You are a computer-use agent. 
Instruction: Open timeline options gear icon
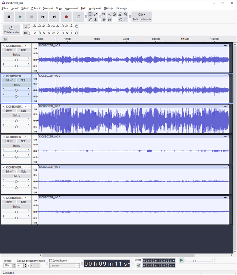point(5,39)
